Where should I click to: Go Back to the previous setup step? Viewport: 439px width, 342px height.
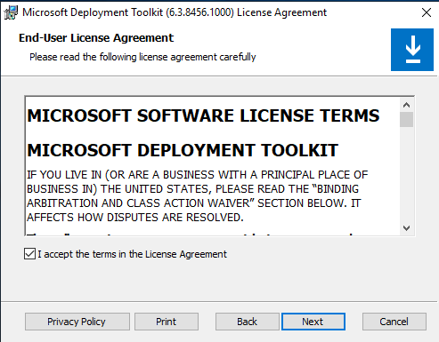coord(247,322)
